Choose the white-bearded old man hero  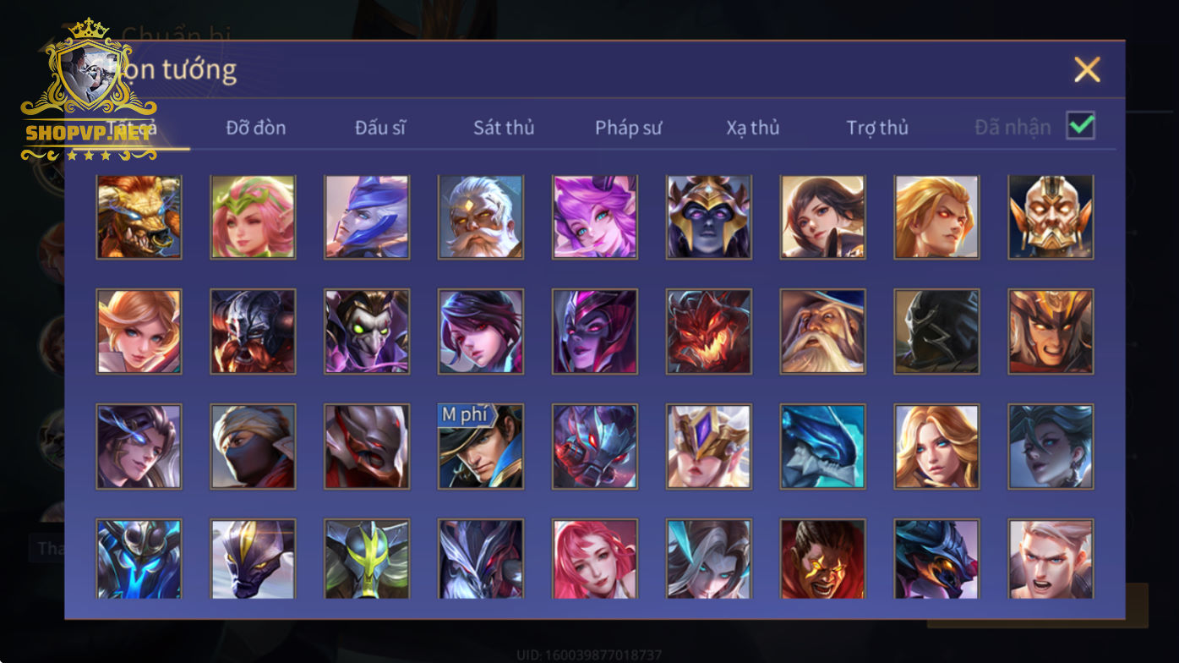[x=481, y=217]
